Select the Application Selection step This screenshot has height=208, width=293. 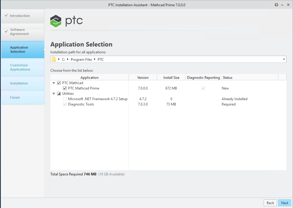(22, 49)
